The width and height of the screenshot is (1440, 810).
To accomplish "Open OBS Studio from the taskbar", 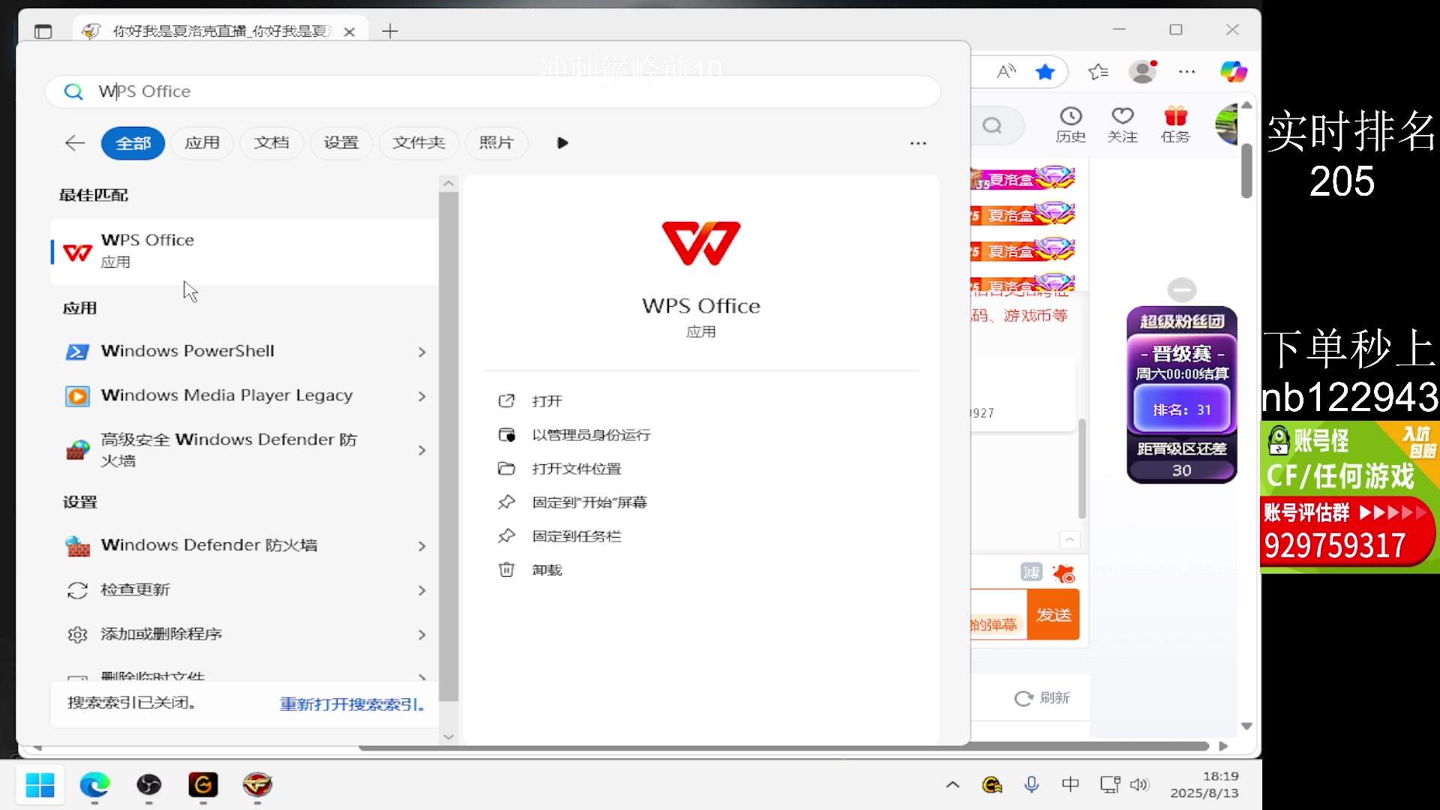I will coord(149,785).
